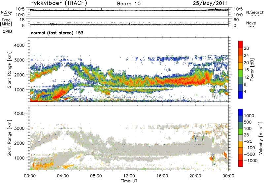Click 'normal (fast stereo) 153' text

pos(57,33)
